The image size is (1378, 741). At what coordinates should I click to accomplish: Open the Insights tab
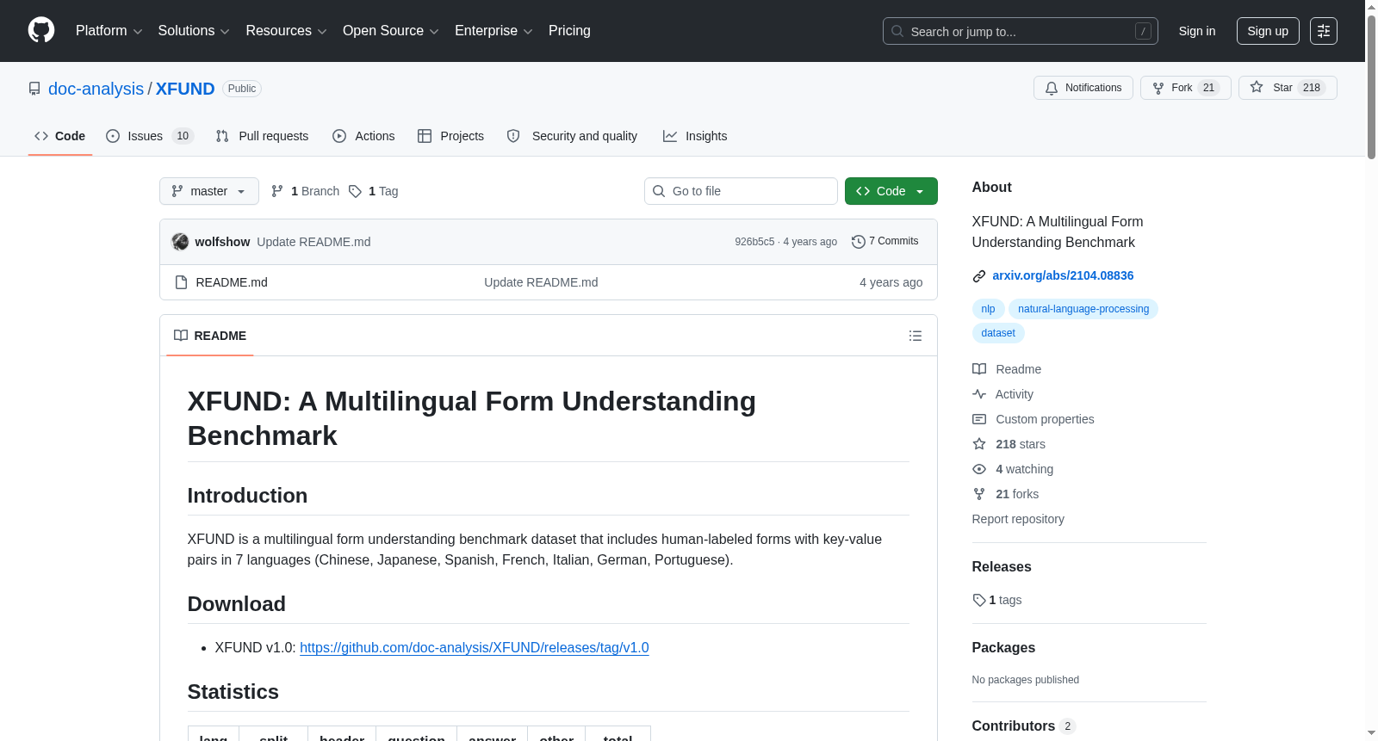[x=695, y=136]
